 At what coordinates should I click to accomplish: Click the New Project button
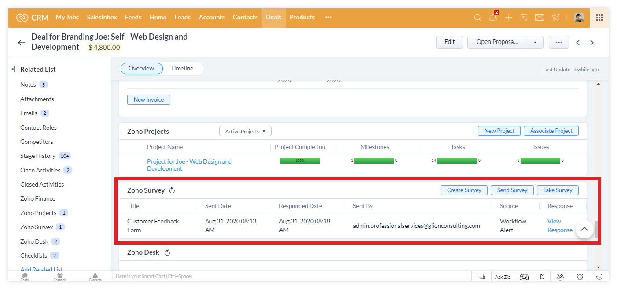pos(499,131)
